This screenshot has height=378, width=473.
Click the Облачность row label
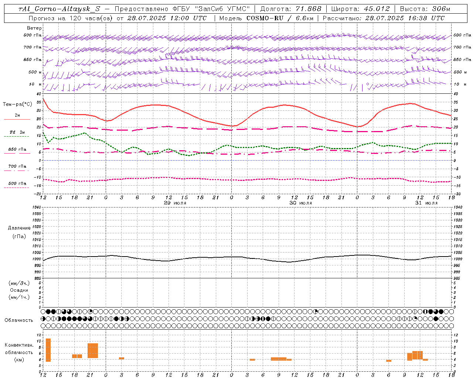19,320
